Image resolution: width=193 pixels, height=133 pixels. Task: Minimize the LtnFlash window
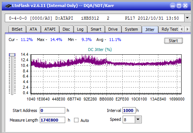pos(173,6)
